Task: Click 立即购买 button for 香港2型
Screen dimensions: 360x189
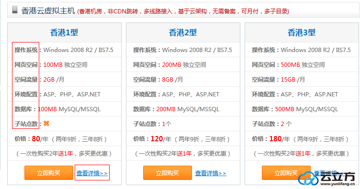Action: click(x=168, y=173)
